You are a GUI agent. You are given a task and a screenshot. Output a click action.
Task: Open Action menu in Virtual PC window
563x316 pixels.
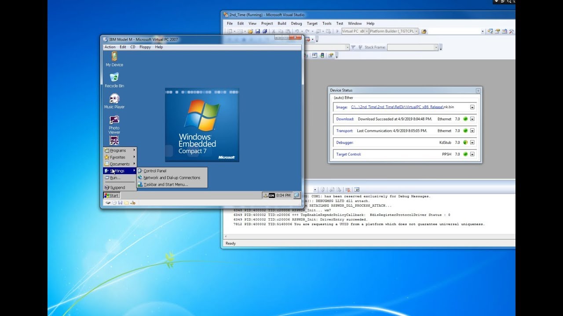[x=110, y=47]
